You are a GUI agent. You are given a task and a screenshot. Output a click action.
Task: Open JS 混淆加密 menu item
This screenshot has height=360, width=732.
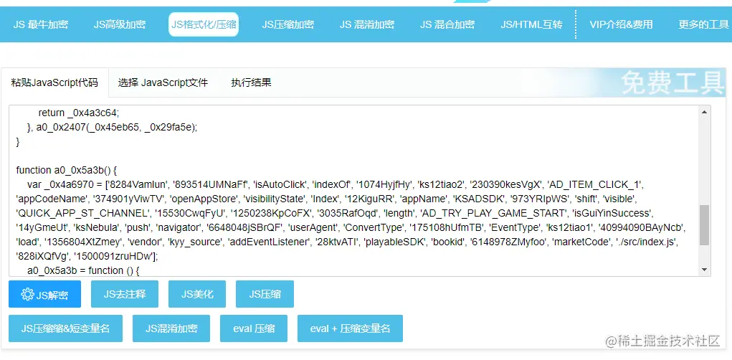[x=367, y=25]
